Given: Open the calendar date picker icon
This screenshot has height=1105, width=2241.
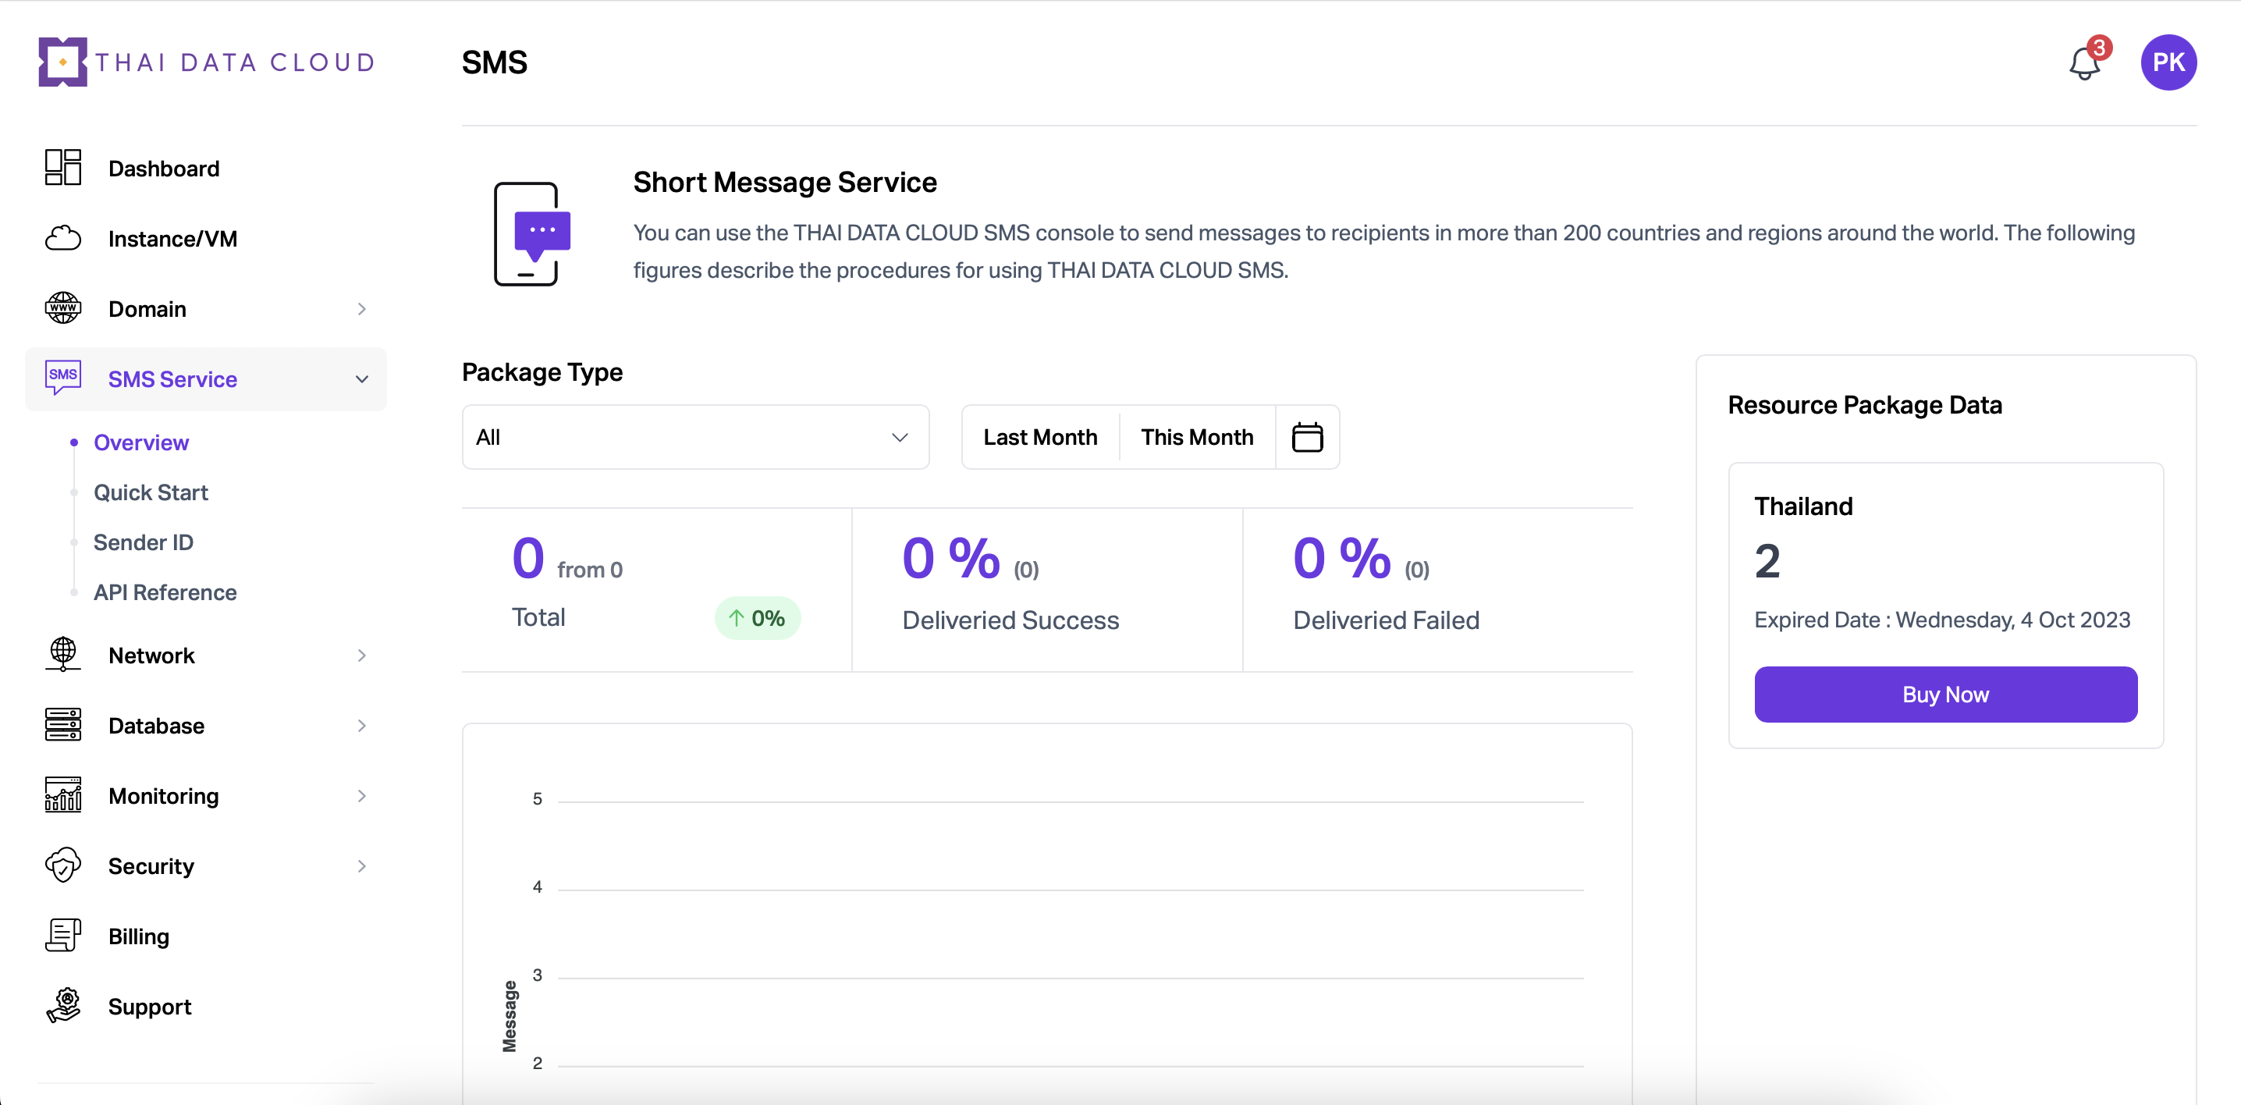Looking at the screenshot, I should pos(1307,437).
